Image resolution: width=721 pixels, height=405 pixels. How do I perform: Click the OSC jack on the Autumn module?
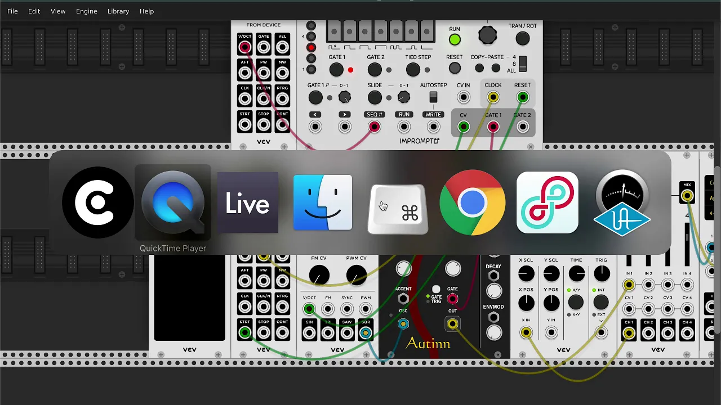click(403, 324)
